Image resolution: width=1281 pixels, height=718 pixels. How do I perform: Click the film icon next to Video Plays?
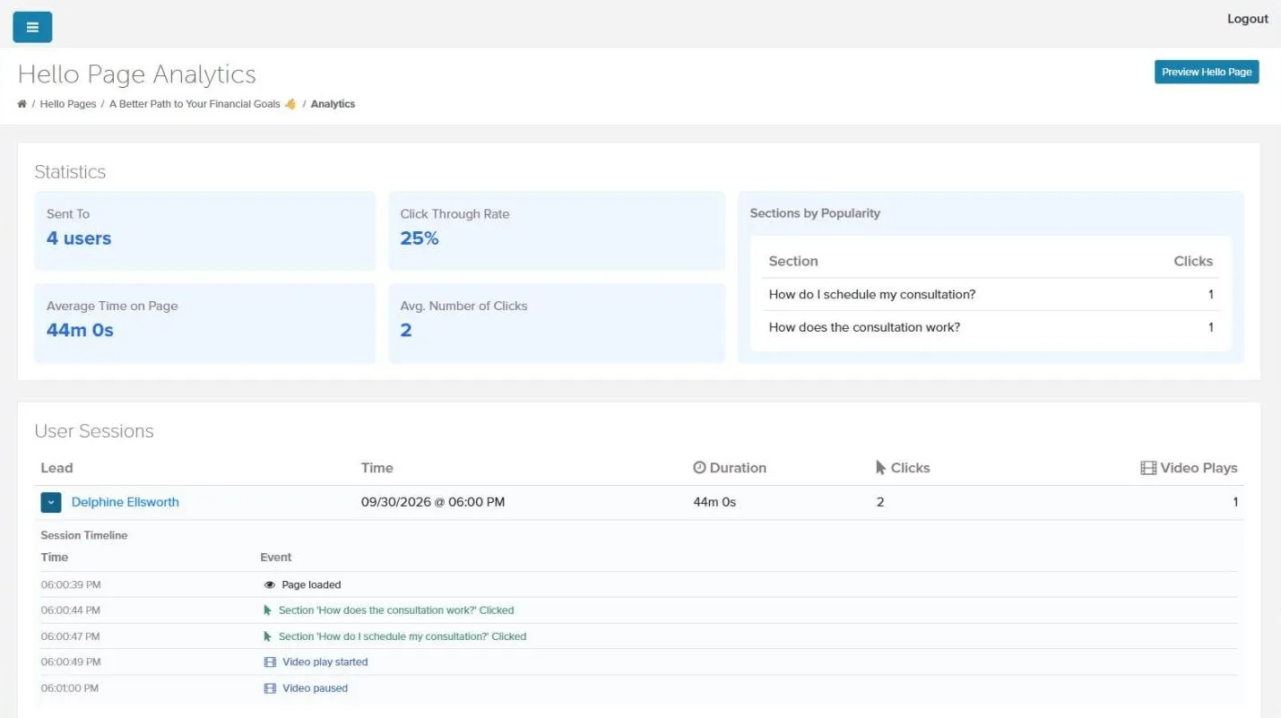point(1147,468)
